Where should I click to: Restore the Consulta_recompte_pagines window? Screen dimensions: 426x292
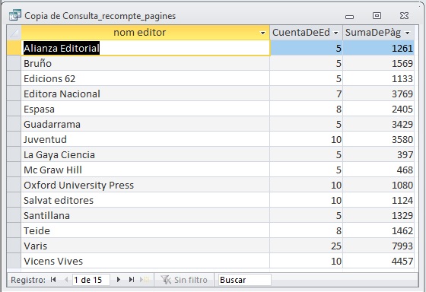coord(377,15)
